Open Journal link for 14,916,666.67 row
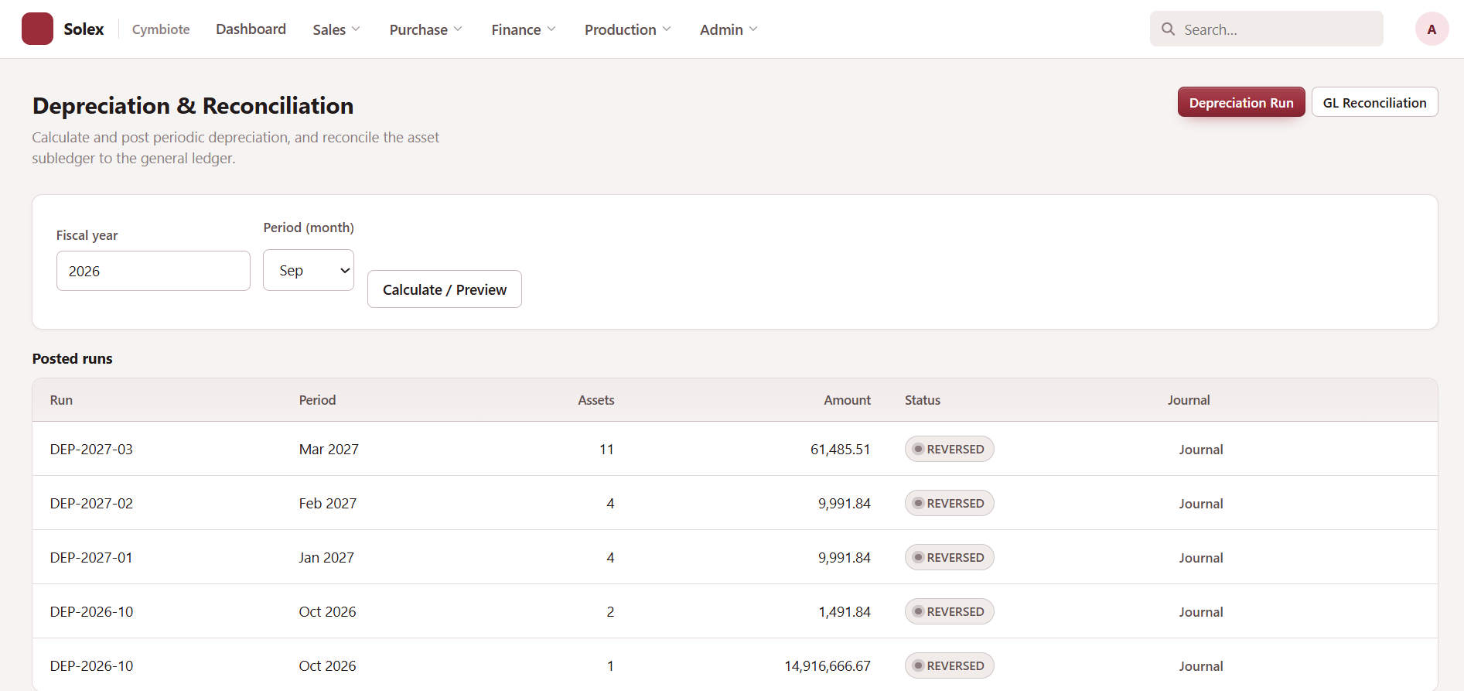This screenshot has width=1464, height=691. (x=1200, y=666)
